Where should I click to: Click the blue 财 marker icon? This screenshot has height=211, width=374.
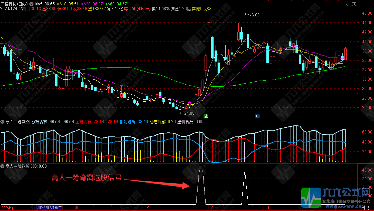[x=257, y=116]
